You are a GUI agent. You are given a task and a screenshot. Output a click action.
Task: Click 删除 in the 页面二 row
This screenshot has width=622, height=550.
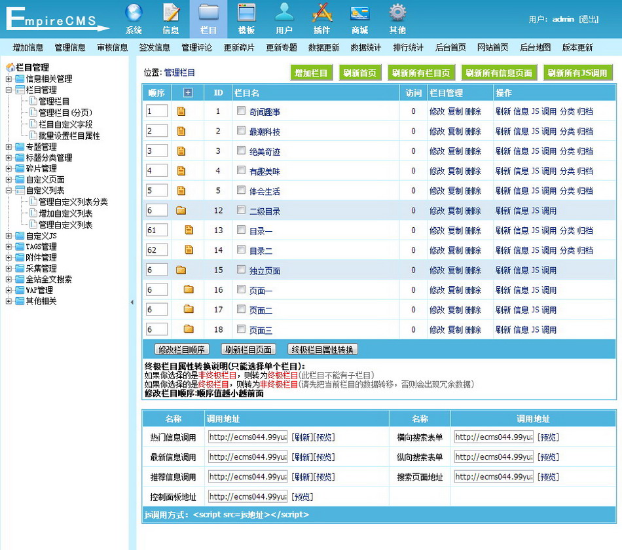pos(473,310)
